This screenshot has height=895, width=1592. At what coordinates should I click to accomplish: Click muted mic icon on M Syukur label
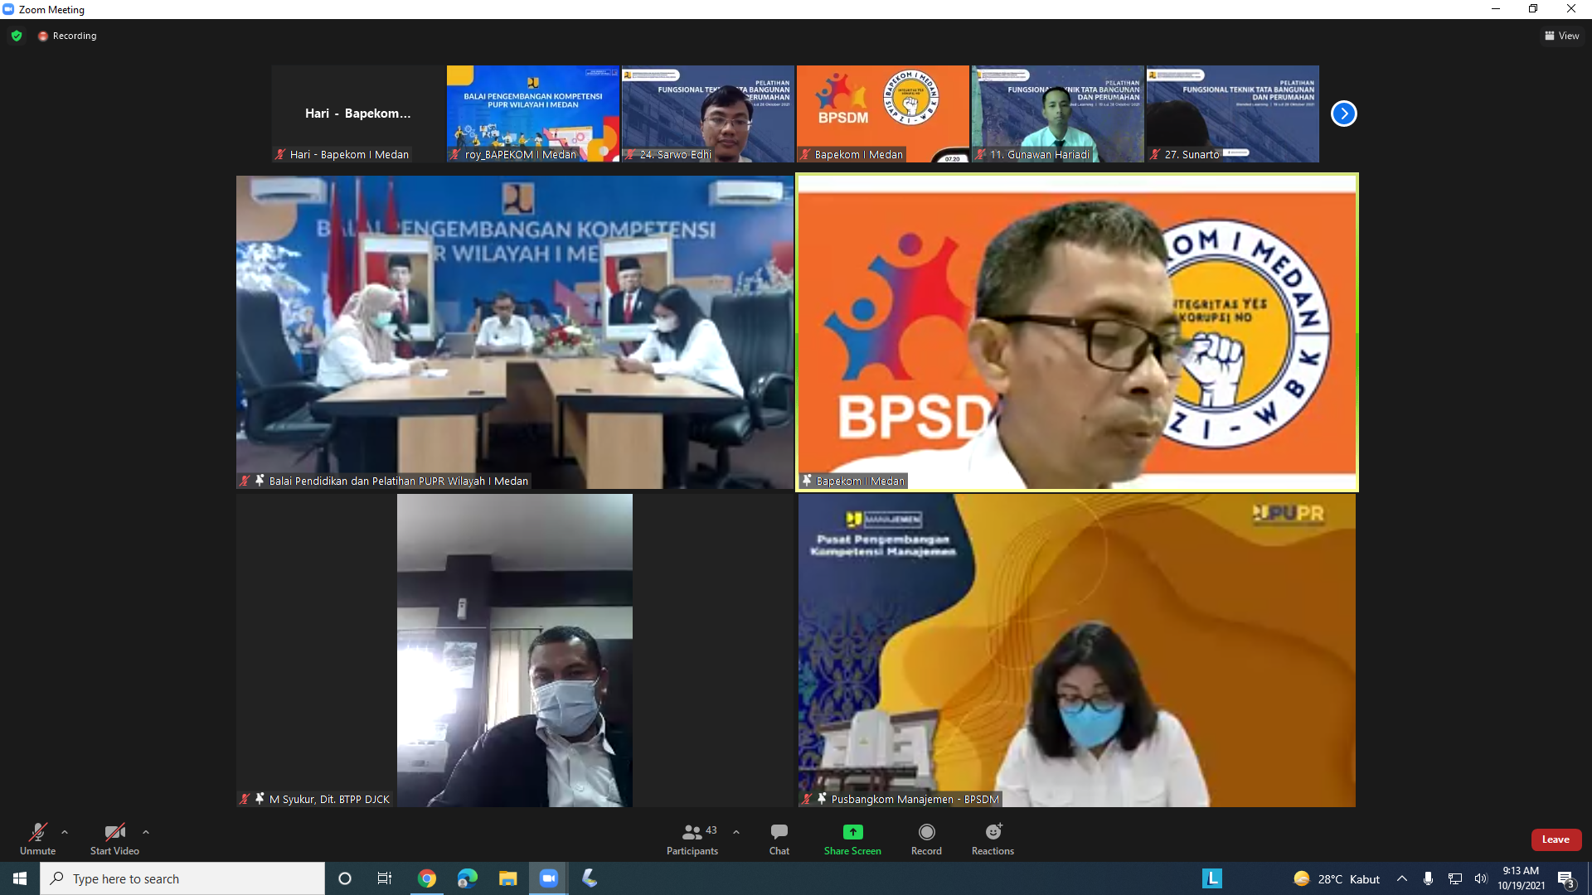(x=245, y=799)
